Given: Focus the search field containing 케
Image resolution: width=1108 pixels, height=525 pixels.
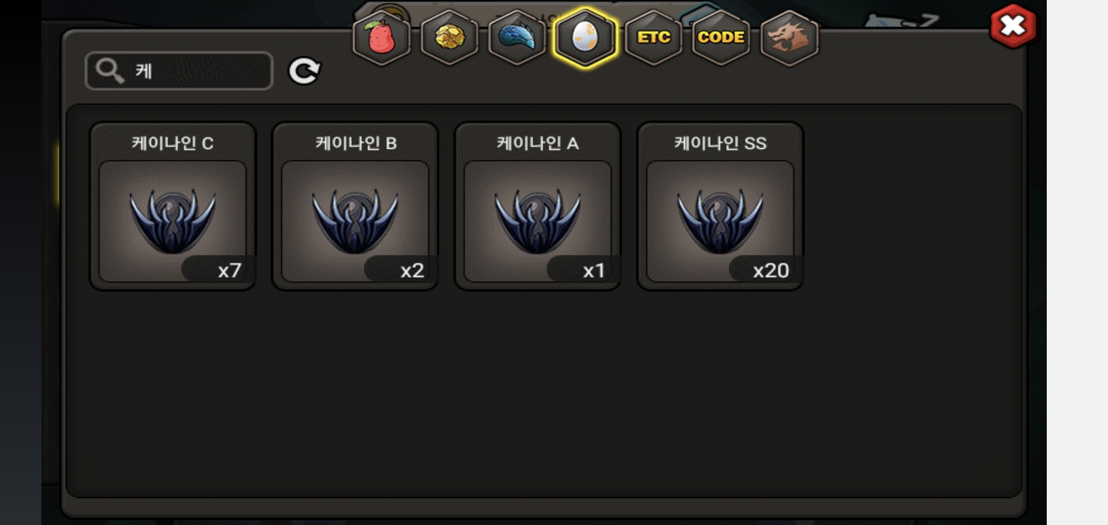Looking at the screenshot, I should [x=179, y=71].
